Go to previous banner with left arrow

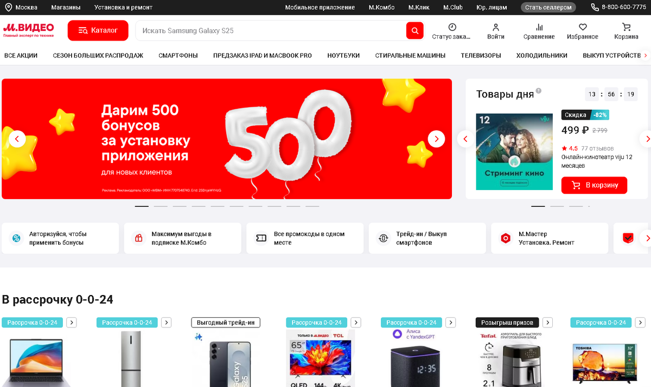(x=17, y=139)
